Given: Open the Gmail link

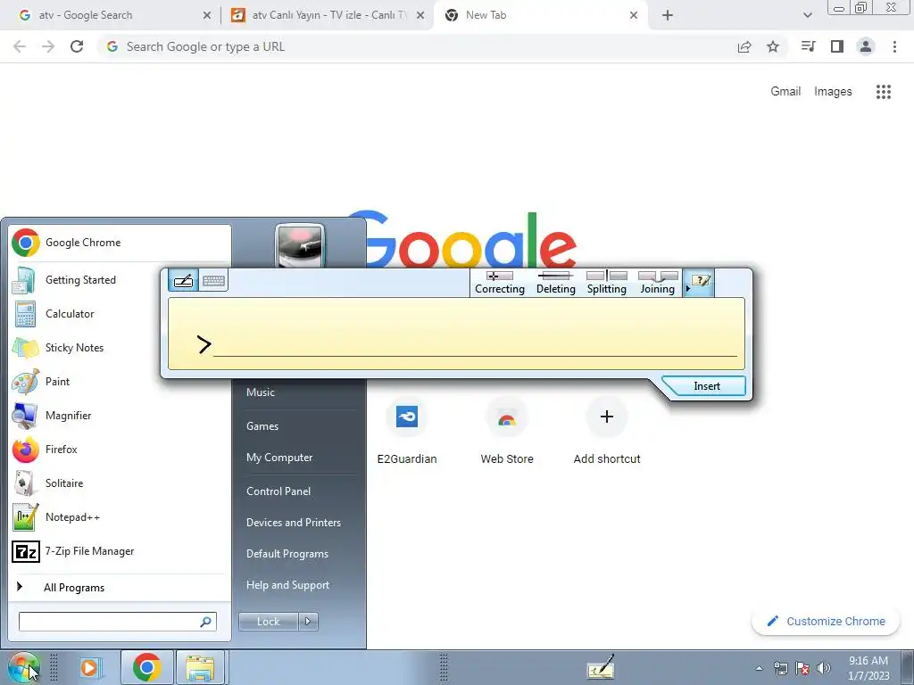Looking at the screenshot, I should click(785, 92).
